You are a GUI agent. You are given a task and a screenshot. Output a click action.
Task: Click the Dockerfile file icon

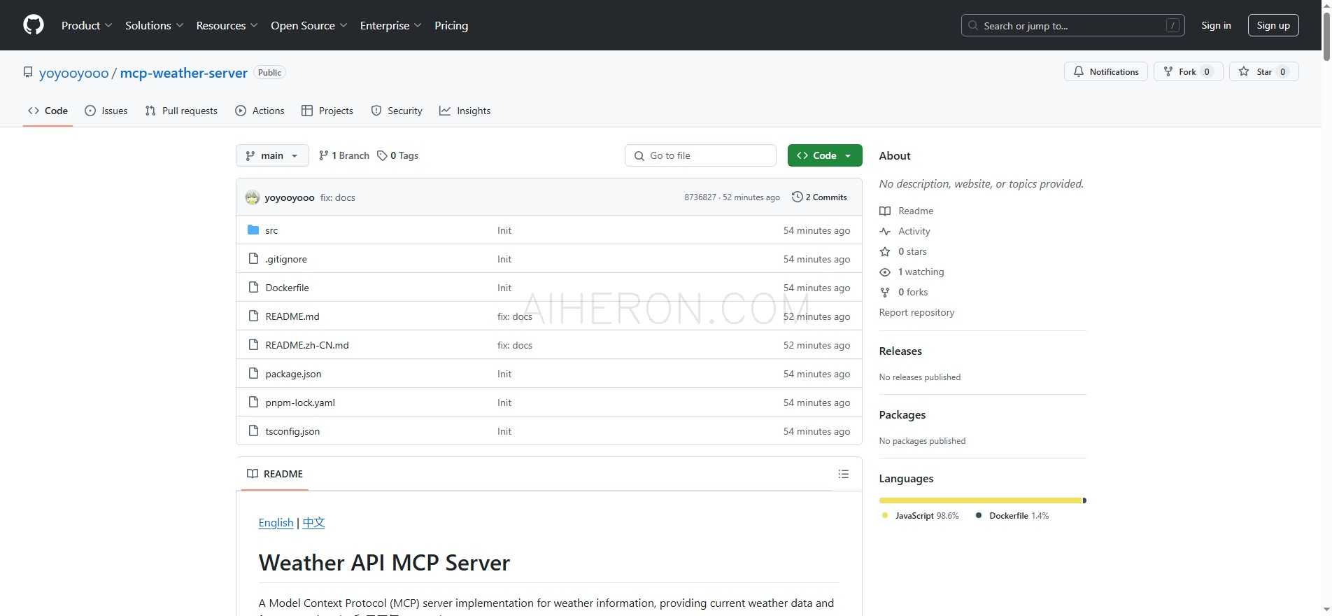253,288
